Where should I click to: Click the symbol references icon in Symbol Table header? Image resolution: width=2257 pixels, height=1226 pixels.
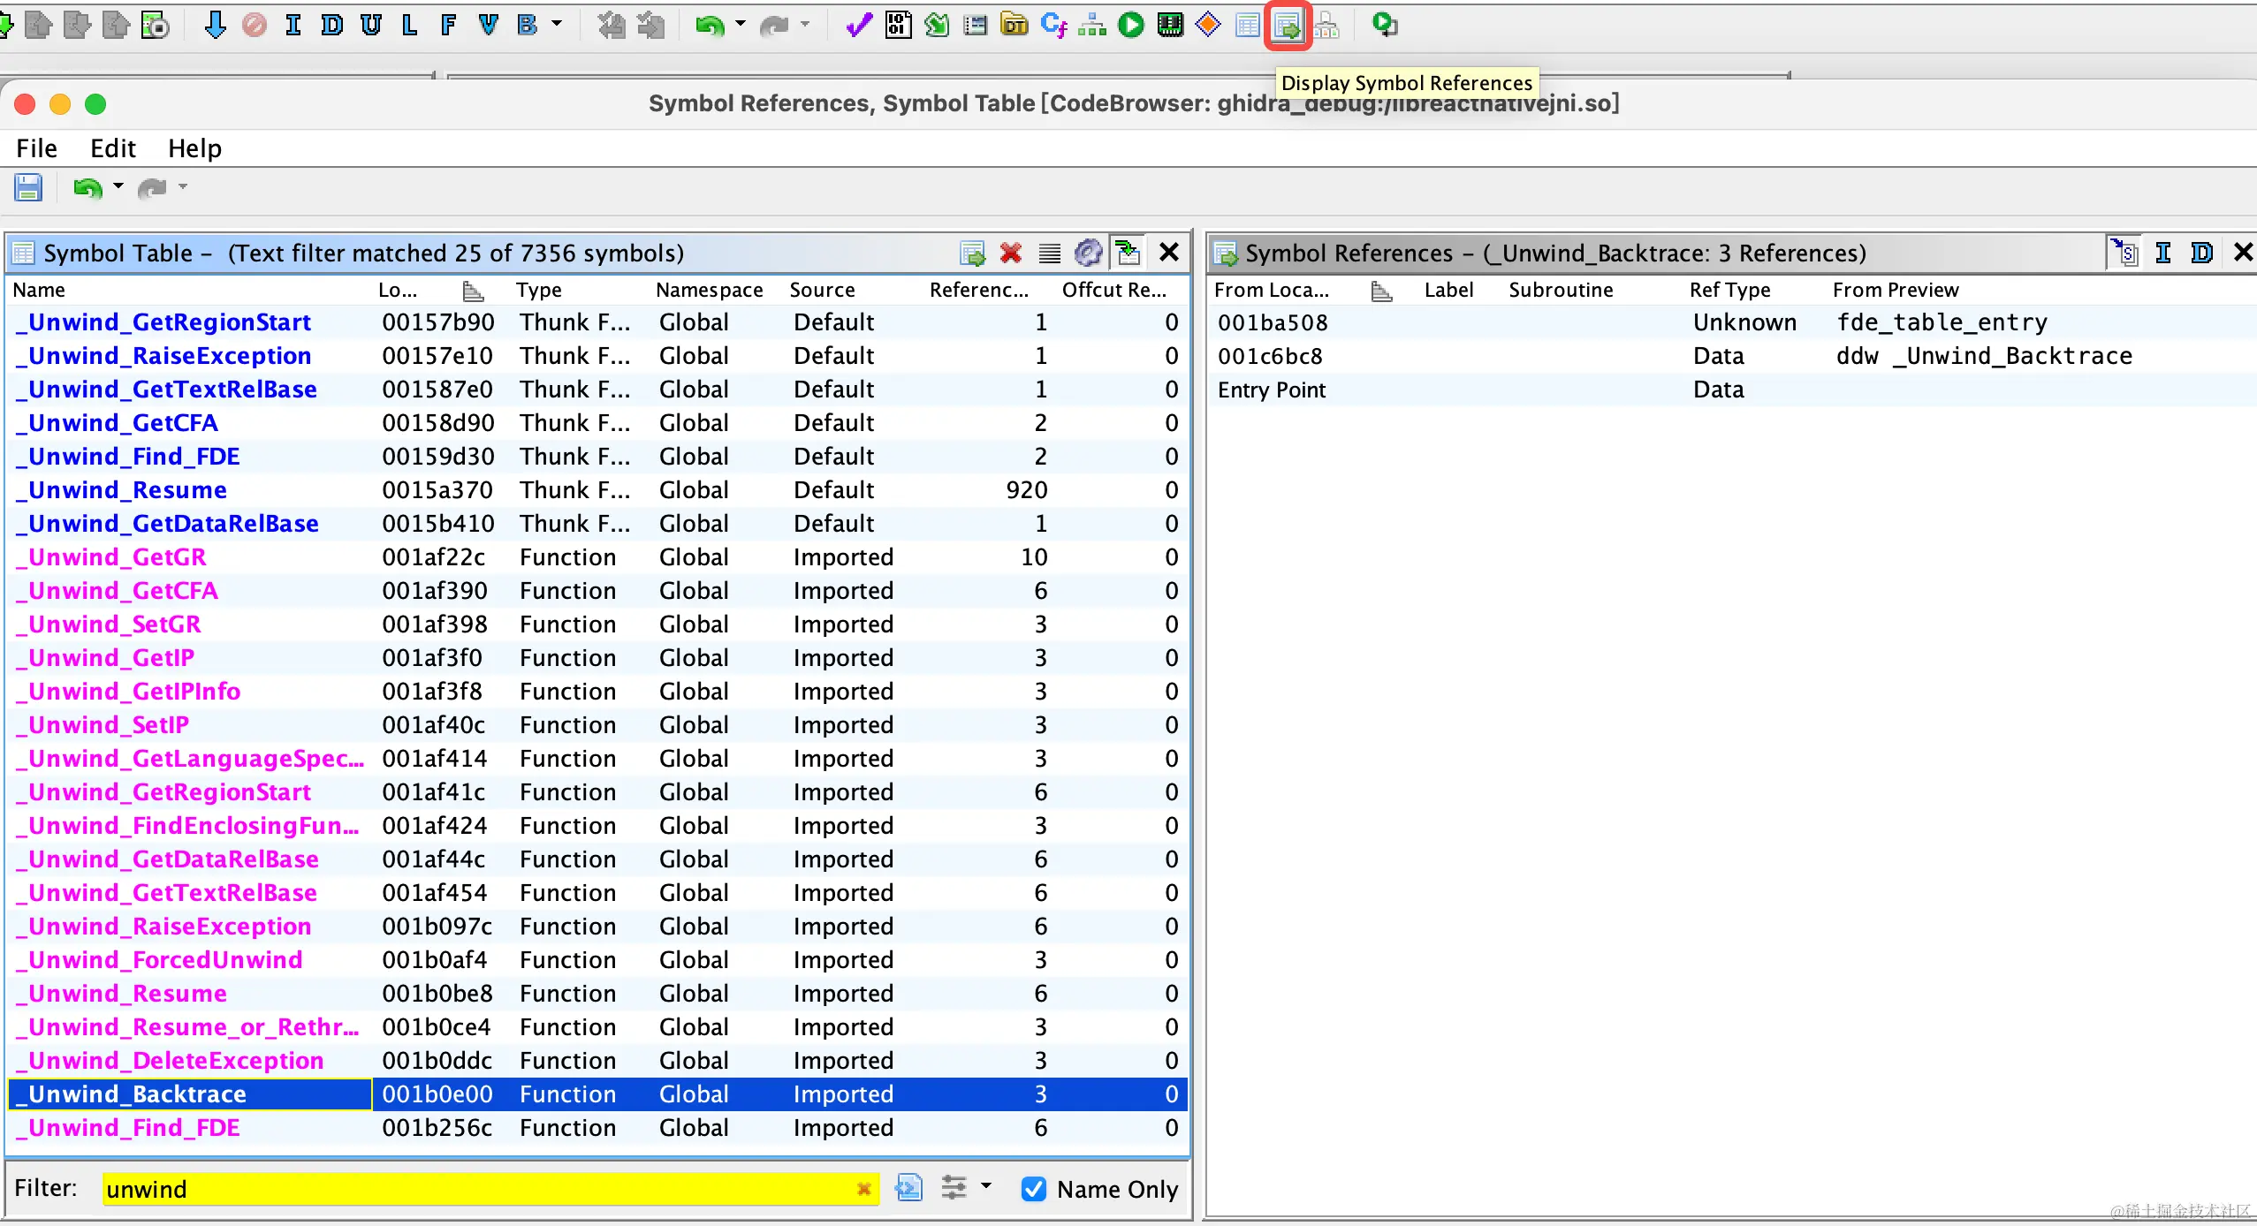[x=972, y=254]
